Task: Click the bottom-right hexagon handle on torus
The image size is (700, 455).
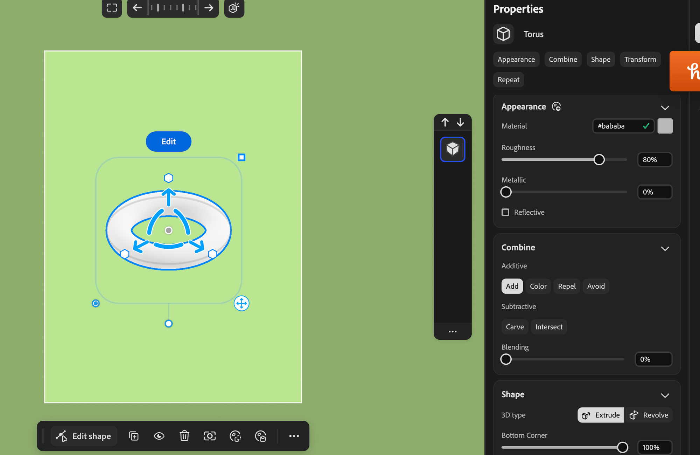Action: [x=212, y=254]
